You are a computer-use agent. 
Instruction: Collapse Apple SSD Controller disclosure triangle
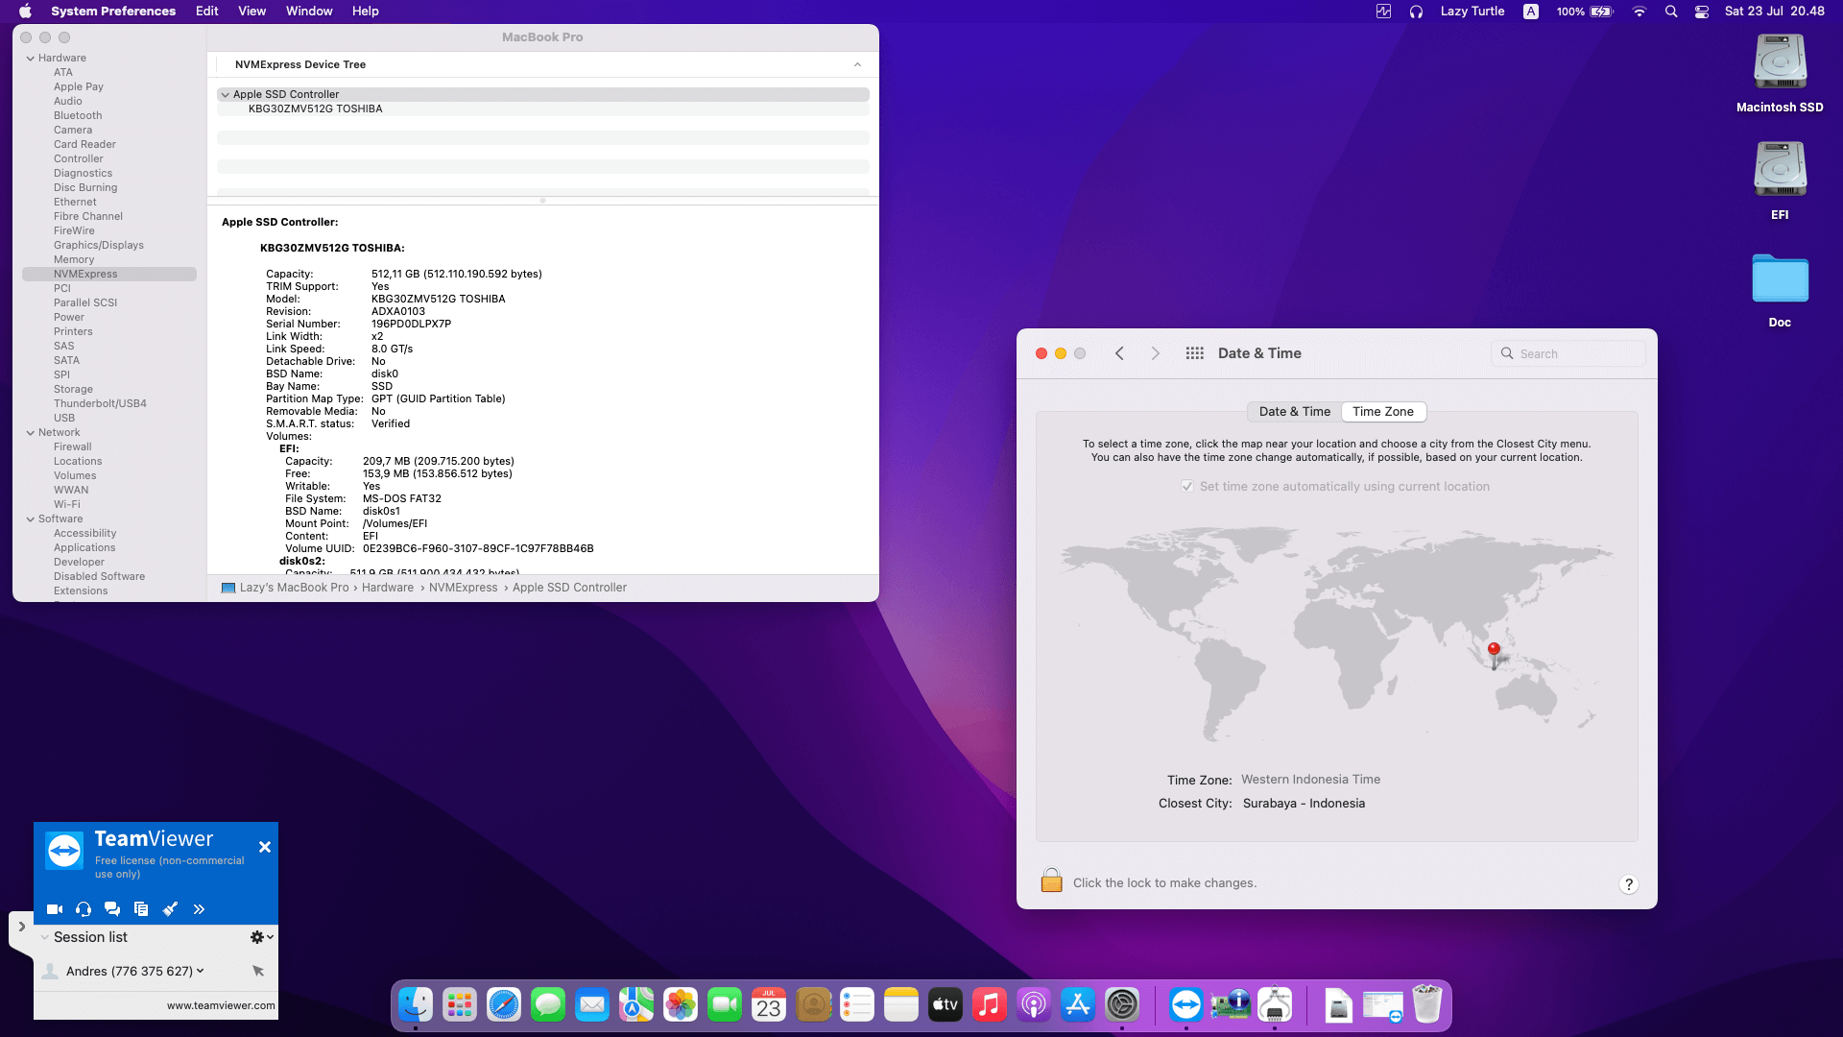click(x=225, y=94)
